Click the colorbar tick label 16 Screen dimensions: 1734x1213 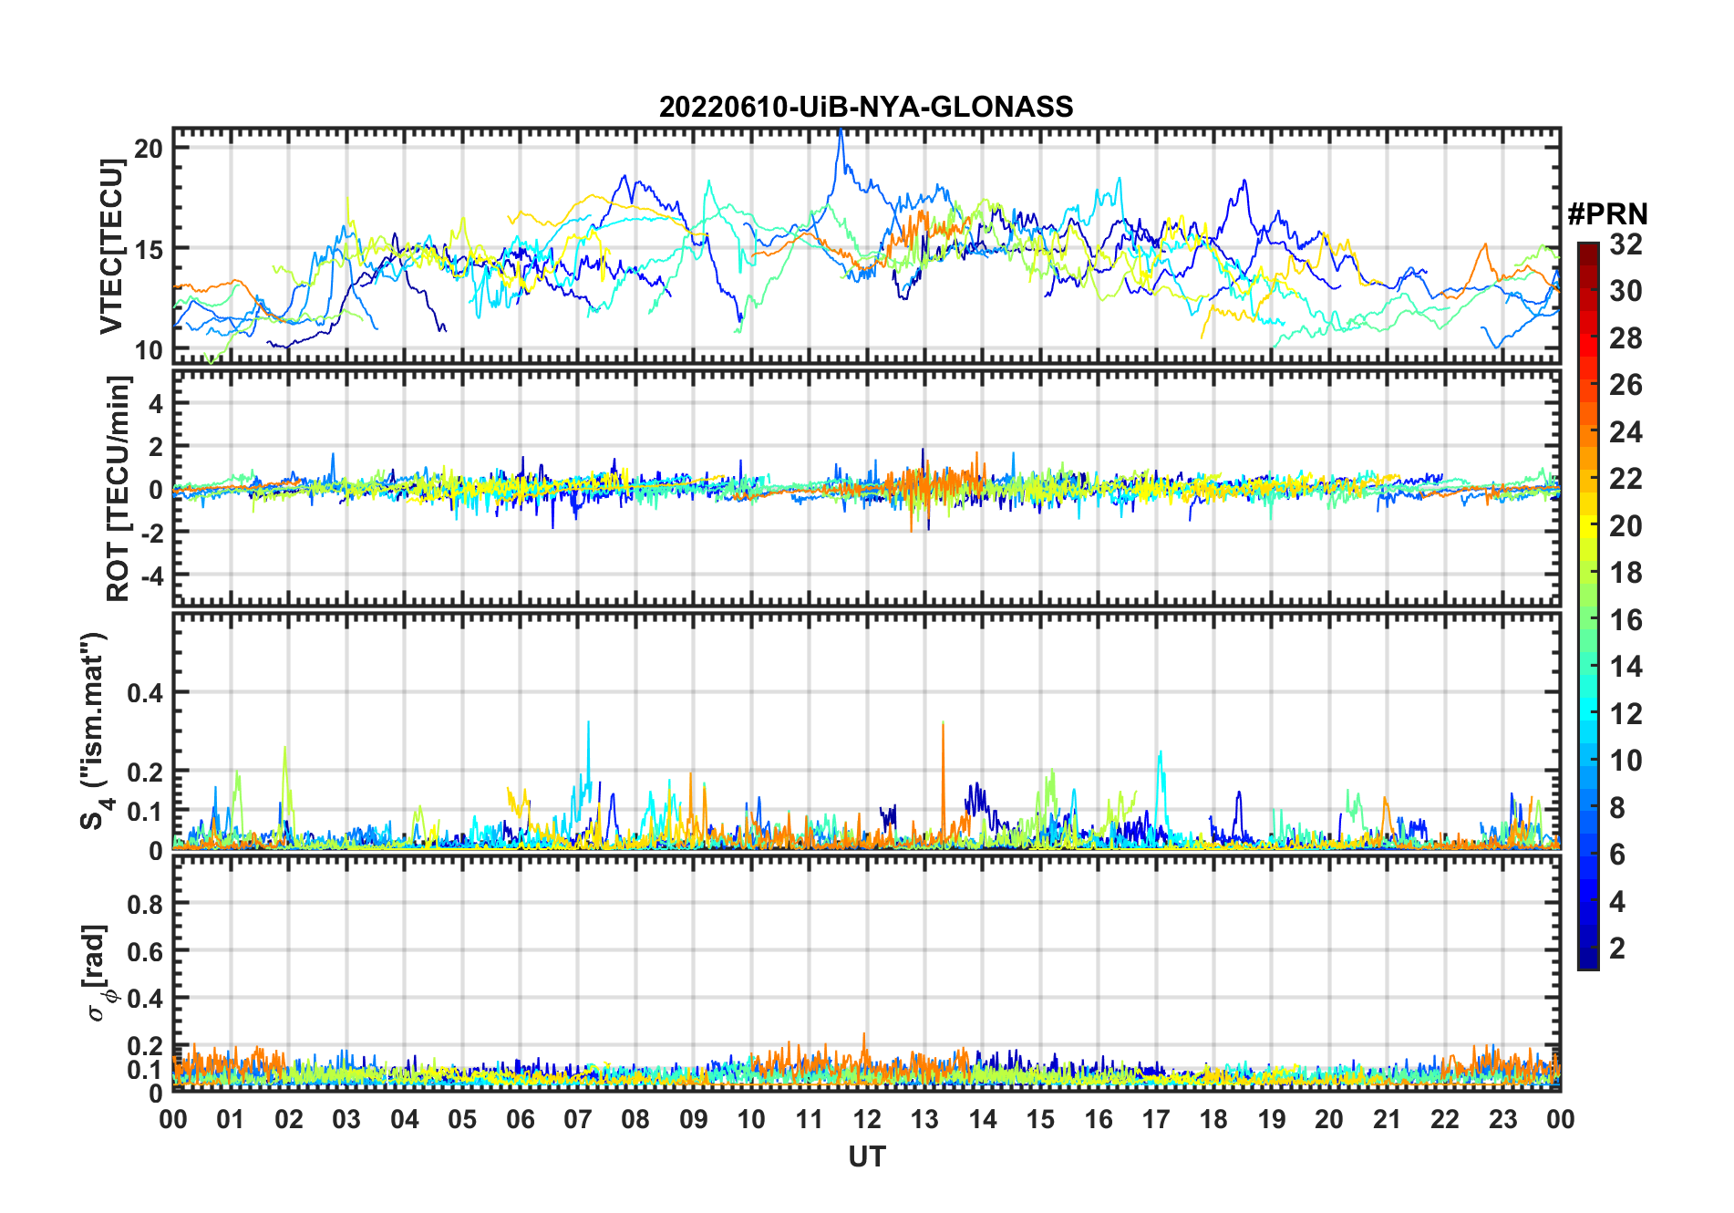pos(1626,620)
